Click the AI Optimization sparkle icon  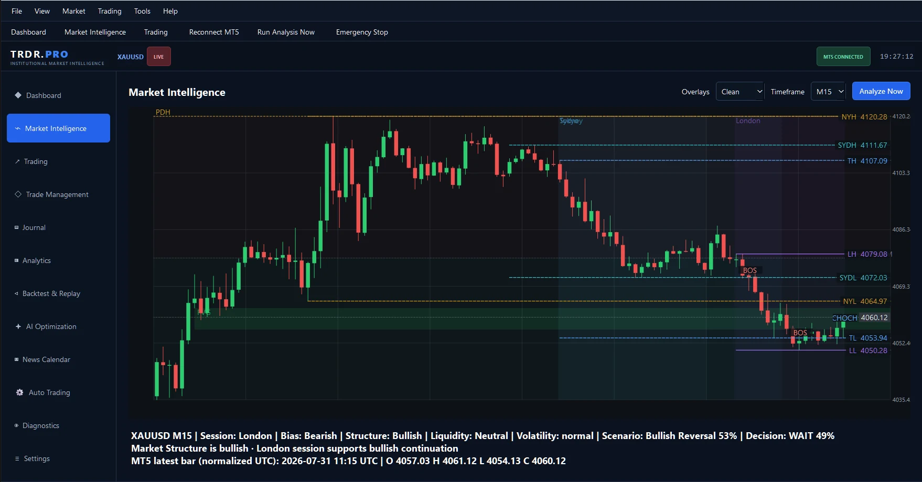pos(18,326)
